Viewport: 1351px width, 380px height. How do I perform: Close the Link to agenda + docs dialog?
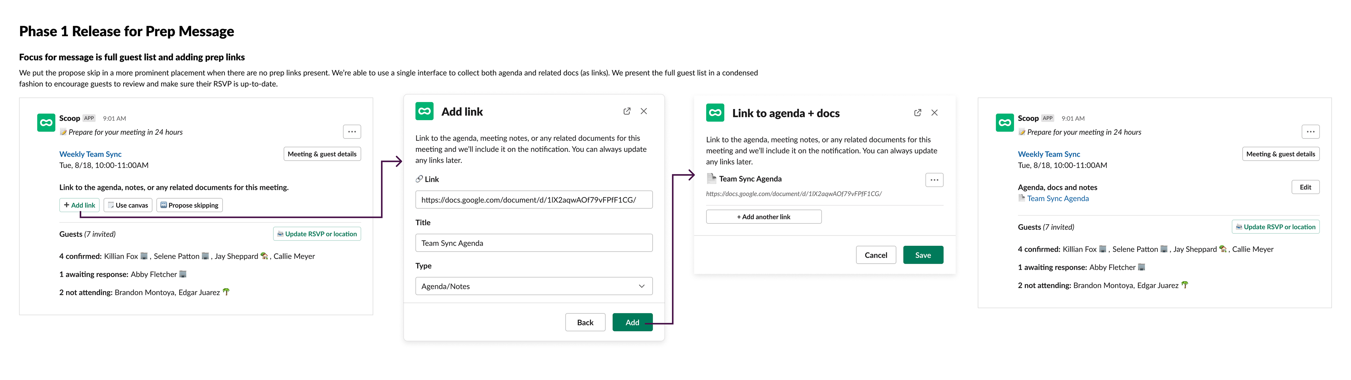click(934, 113)
